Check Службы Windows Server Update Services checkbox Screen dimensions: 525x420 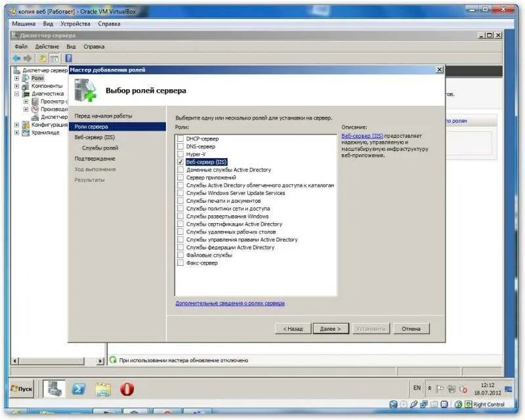point(180,193)
